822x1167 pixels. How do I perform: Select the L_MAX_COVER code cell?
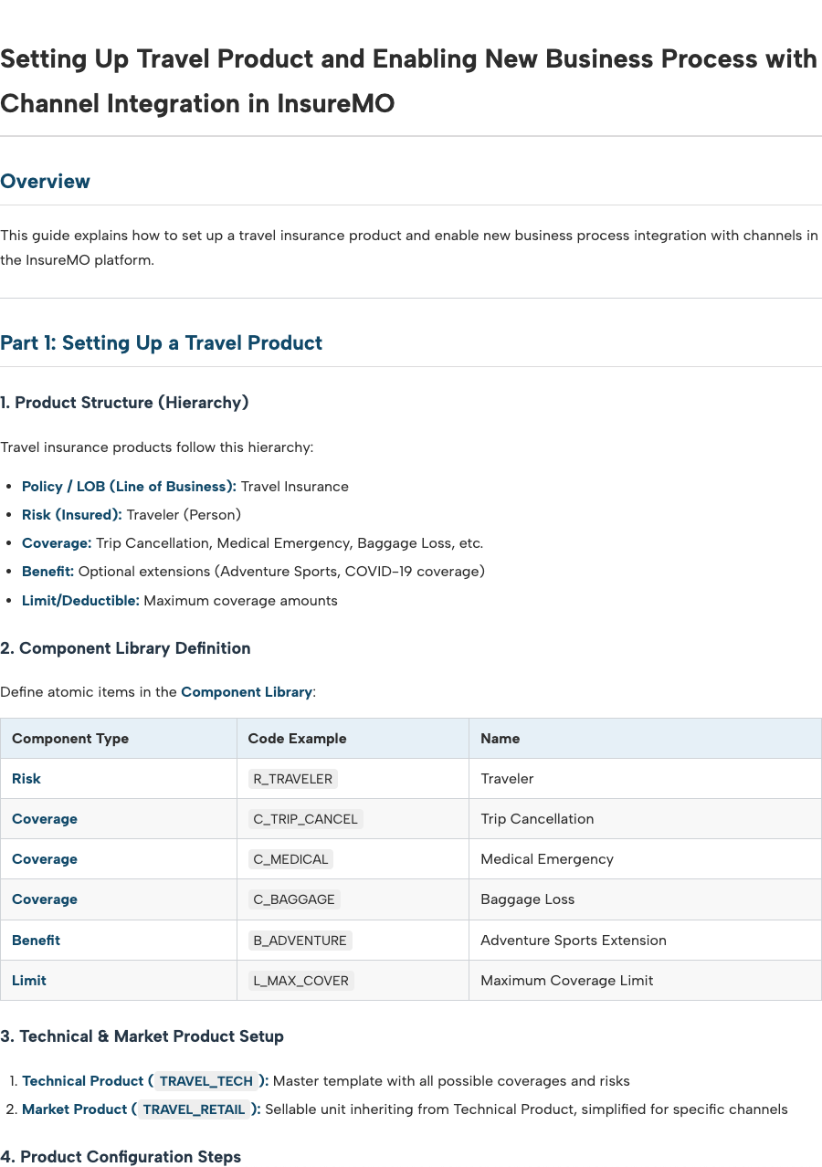pyautogui.click(x=300, y=980)
